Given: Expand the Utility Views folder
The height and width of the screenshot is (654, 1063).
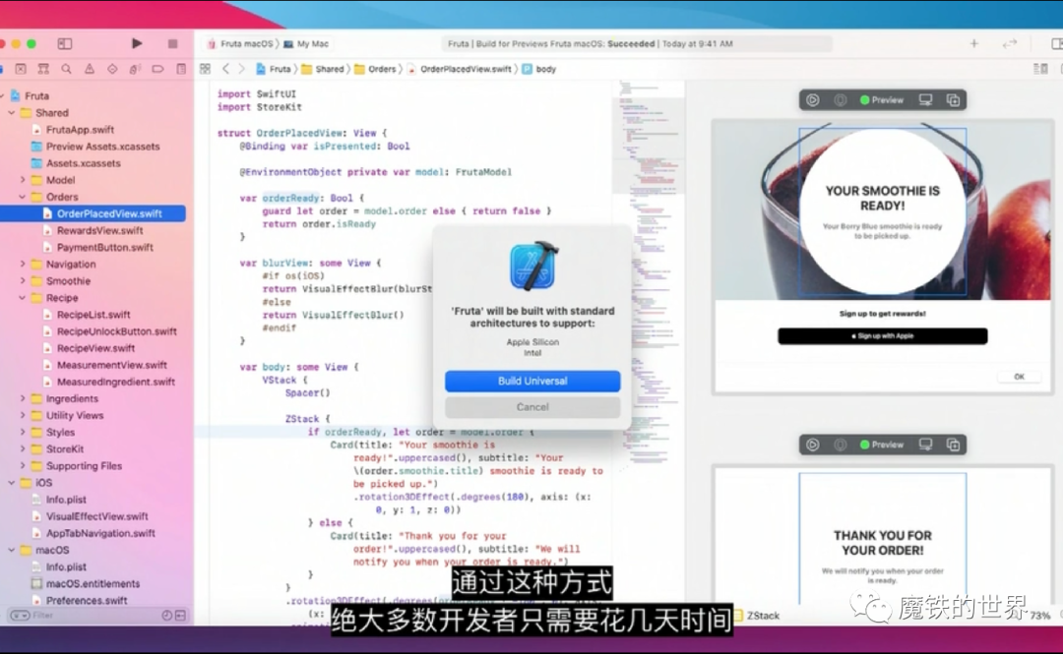Looking at the screenshot, I should coord(23,415).
